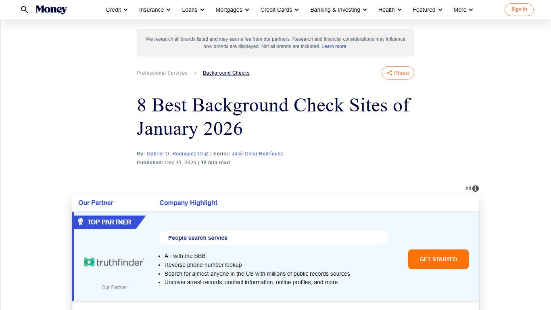Click the Ad info circle icon
The width and height of the screenshot is (551, 310).
point(476,188)
